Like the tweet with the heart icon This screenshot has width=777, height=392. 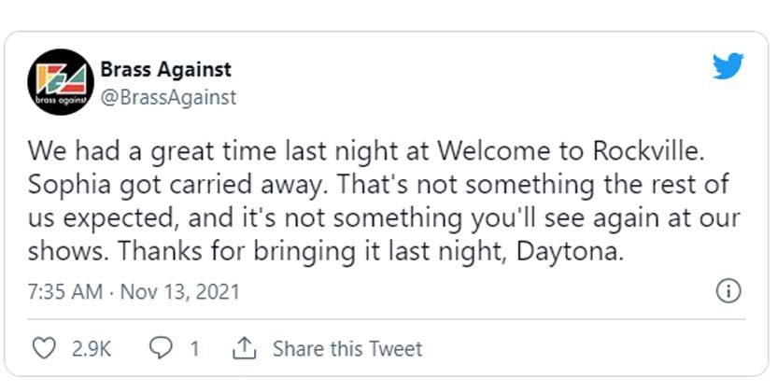[x=44, y=349]
